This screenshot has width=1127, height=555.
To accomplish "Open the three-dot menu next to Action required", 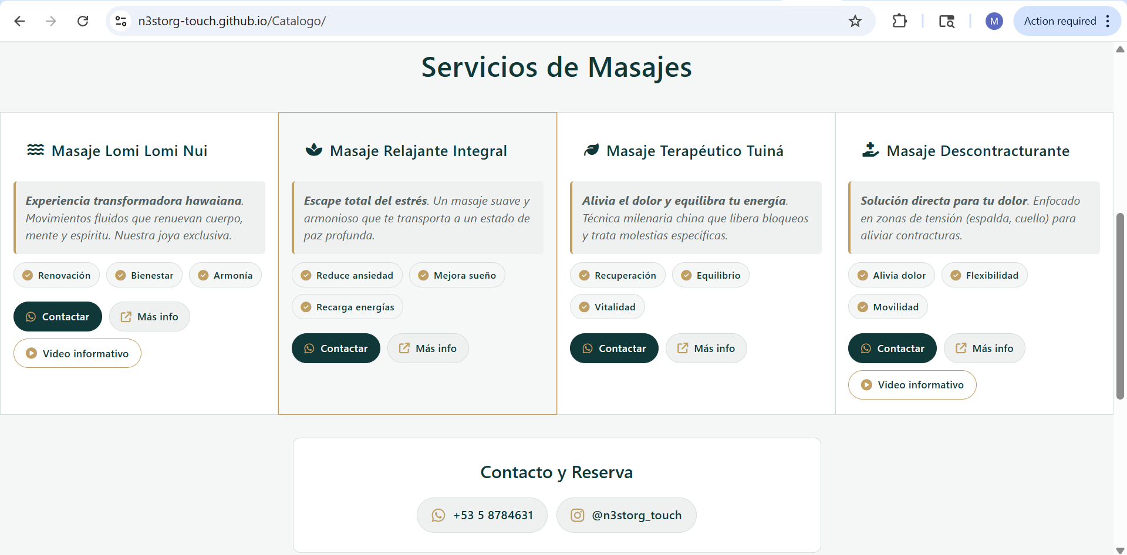I will pyautogui.click(x=1107, y=21).
